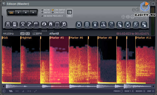Select the HighHat marker
The image size is (157, 95).
click(x=26, y=38)
